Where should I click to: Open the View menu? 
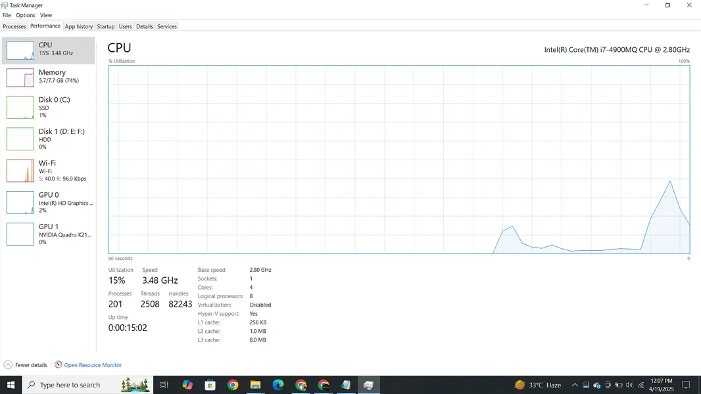point(46,15)
